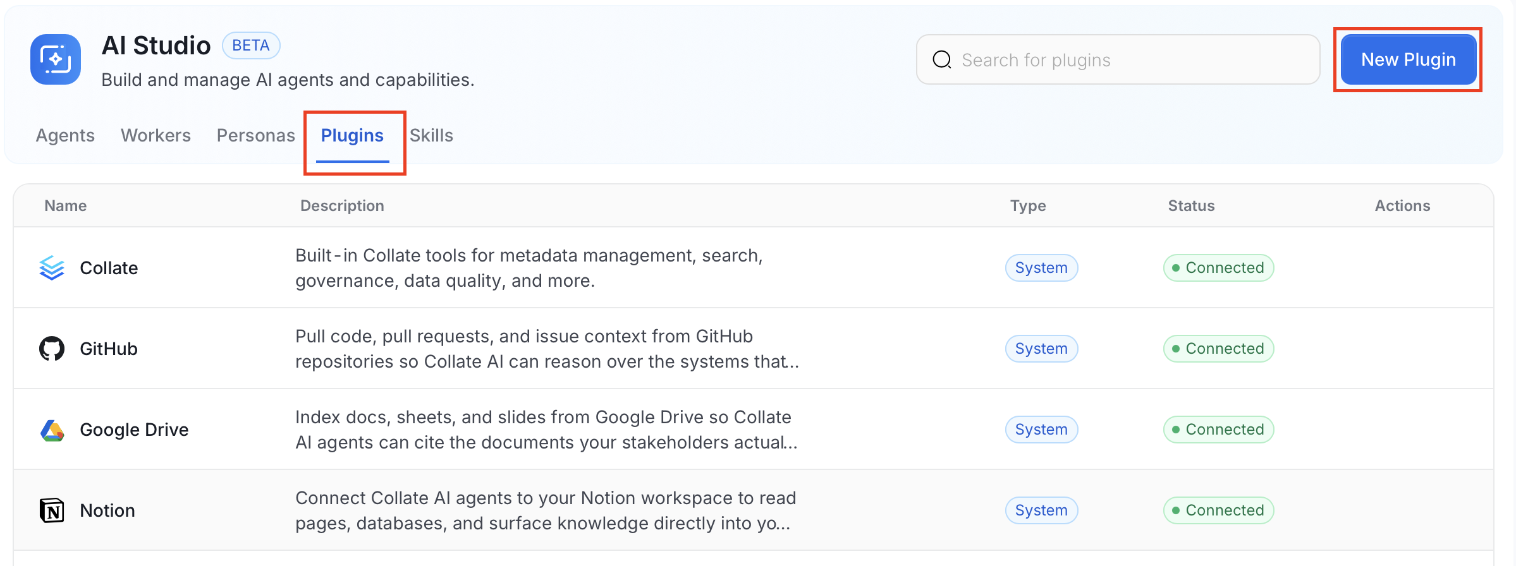Open the Google Drive plugin name

pos(134,430)
